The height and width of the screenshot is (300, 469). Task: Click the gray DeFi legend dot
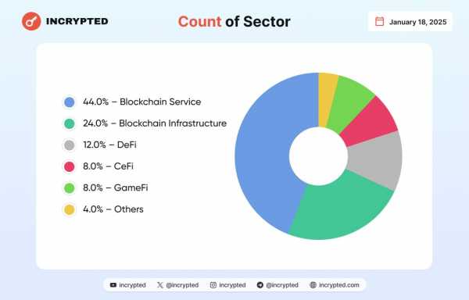(70, 145)
